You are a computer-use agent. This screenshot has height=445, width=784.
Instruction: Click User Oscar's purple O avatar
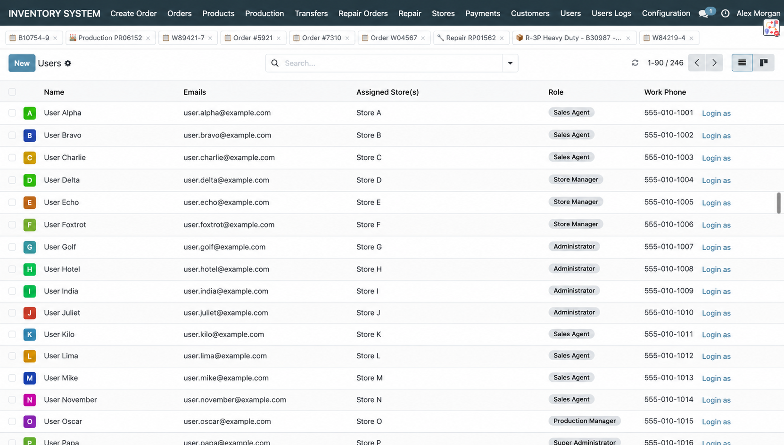tap(30, 421)
